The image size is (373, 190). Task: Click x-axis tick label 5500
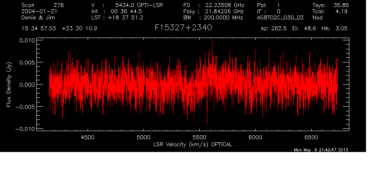click(x=199, y=137)
